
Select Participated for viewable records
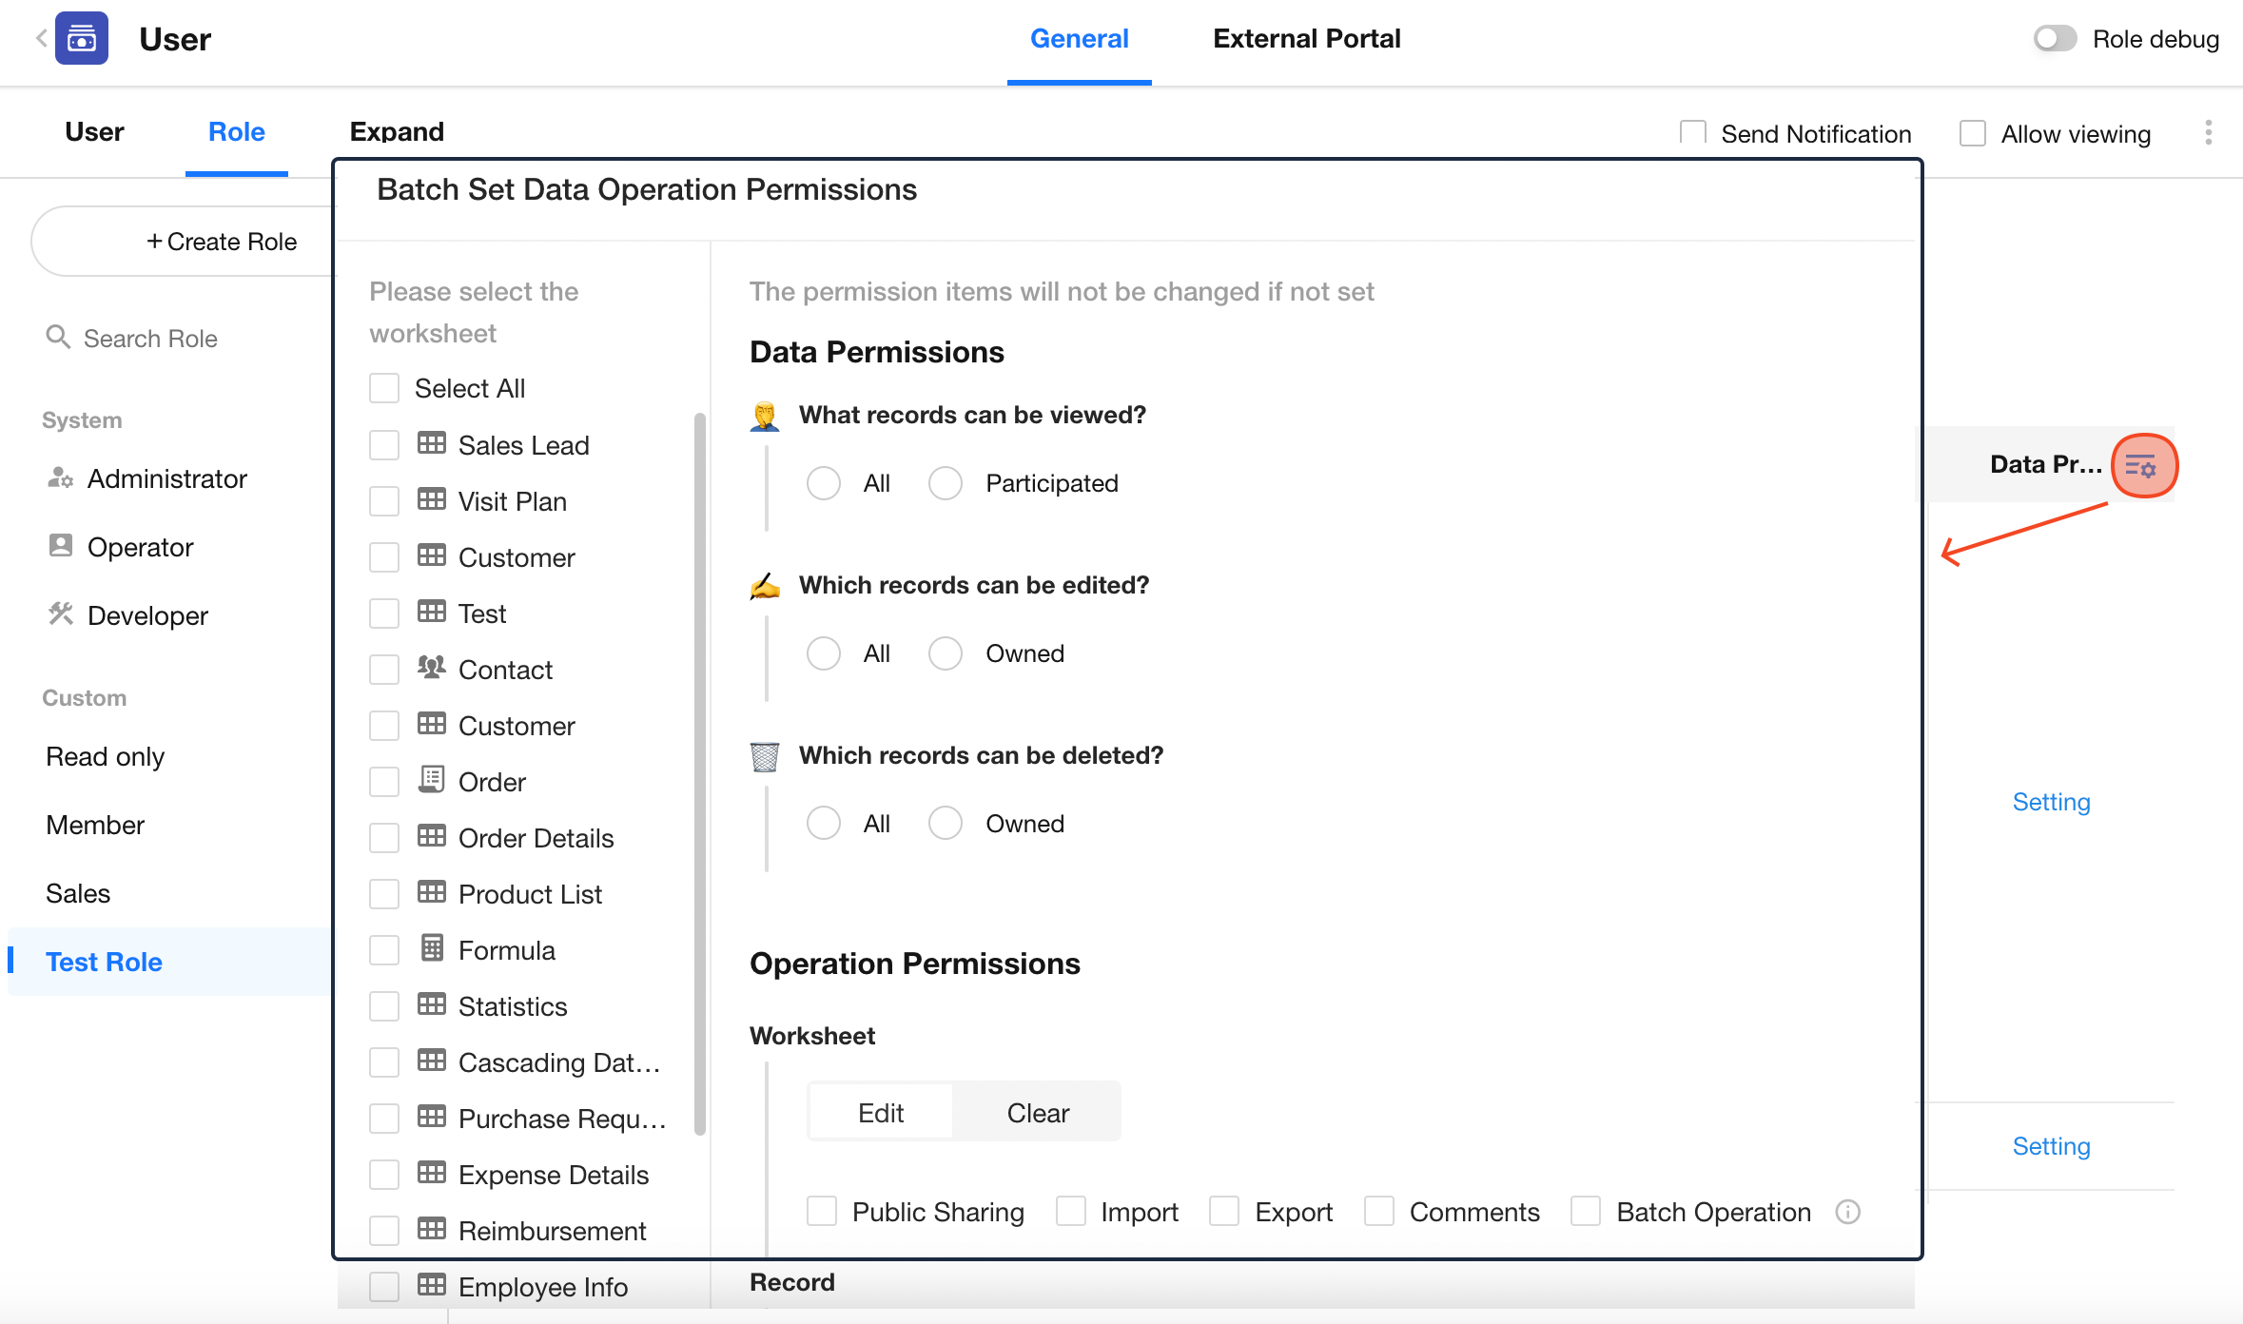coord(946,483)
